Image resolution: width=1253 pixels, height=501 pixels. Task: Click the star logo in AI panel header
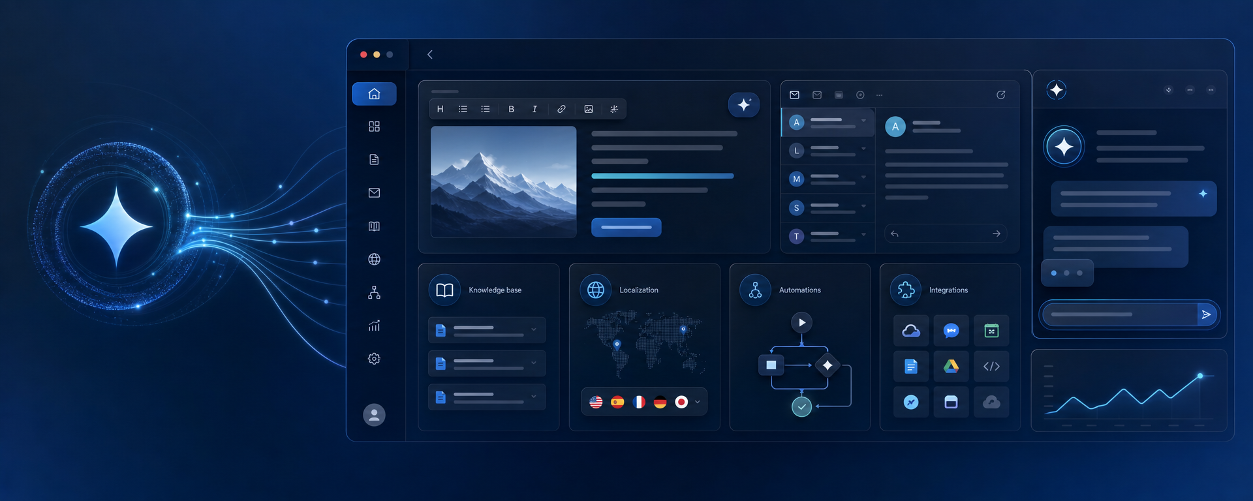[1057, 90]
